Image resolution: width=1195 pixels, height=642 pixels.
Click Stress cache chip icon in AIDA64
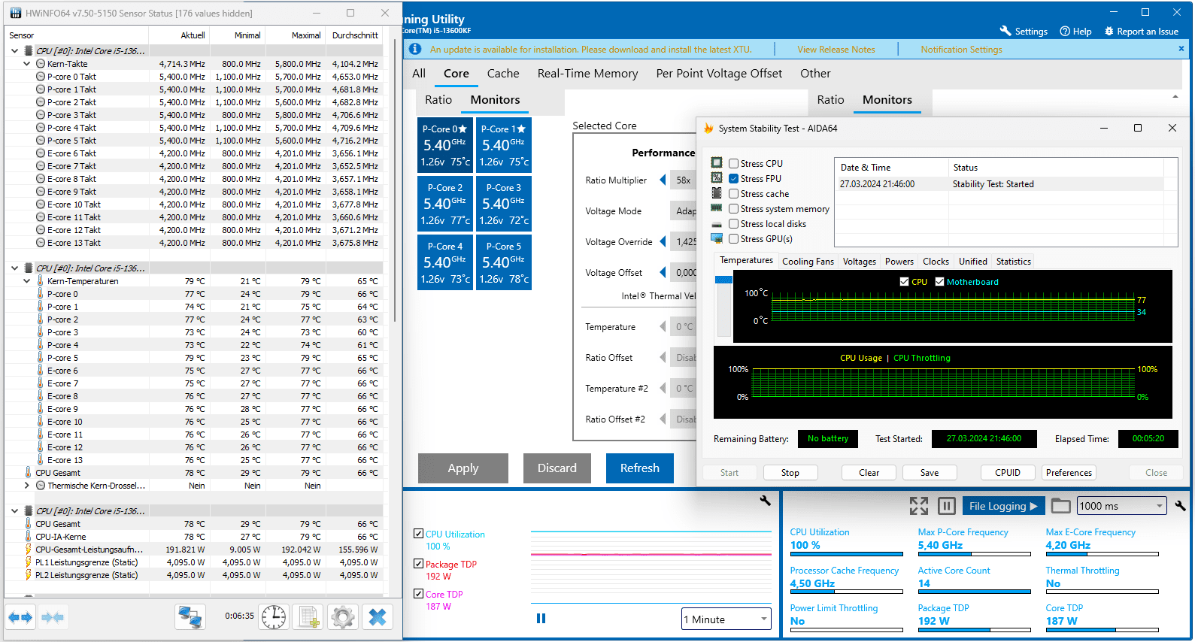click(x=717, y=192)
